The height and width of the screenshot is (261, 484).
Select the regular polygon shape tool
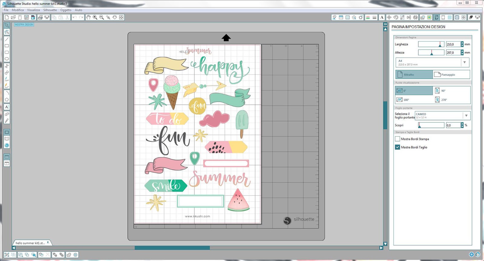tap(7, 100)
